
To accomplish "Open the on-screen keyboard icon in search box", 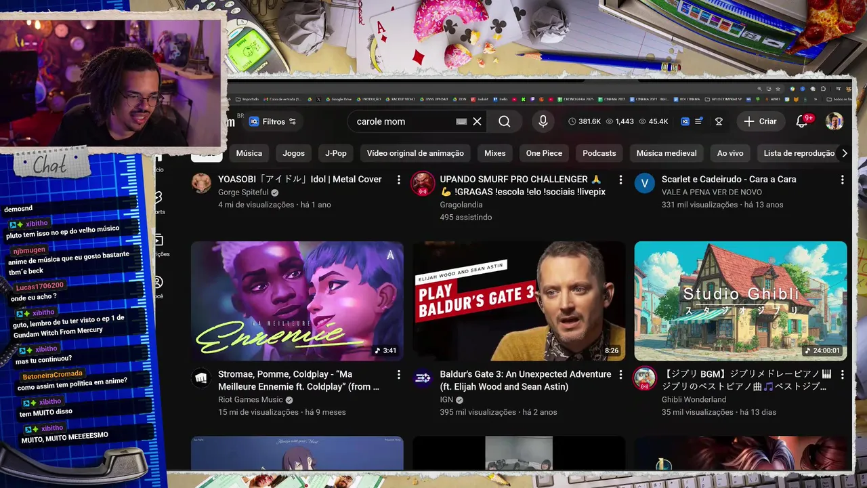I will (461, 121).
